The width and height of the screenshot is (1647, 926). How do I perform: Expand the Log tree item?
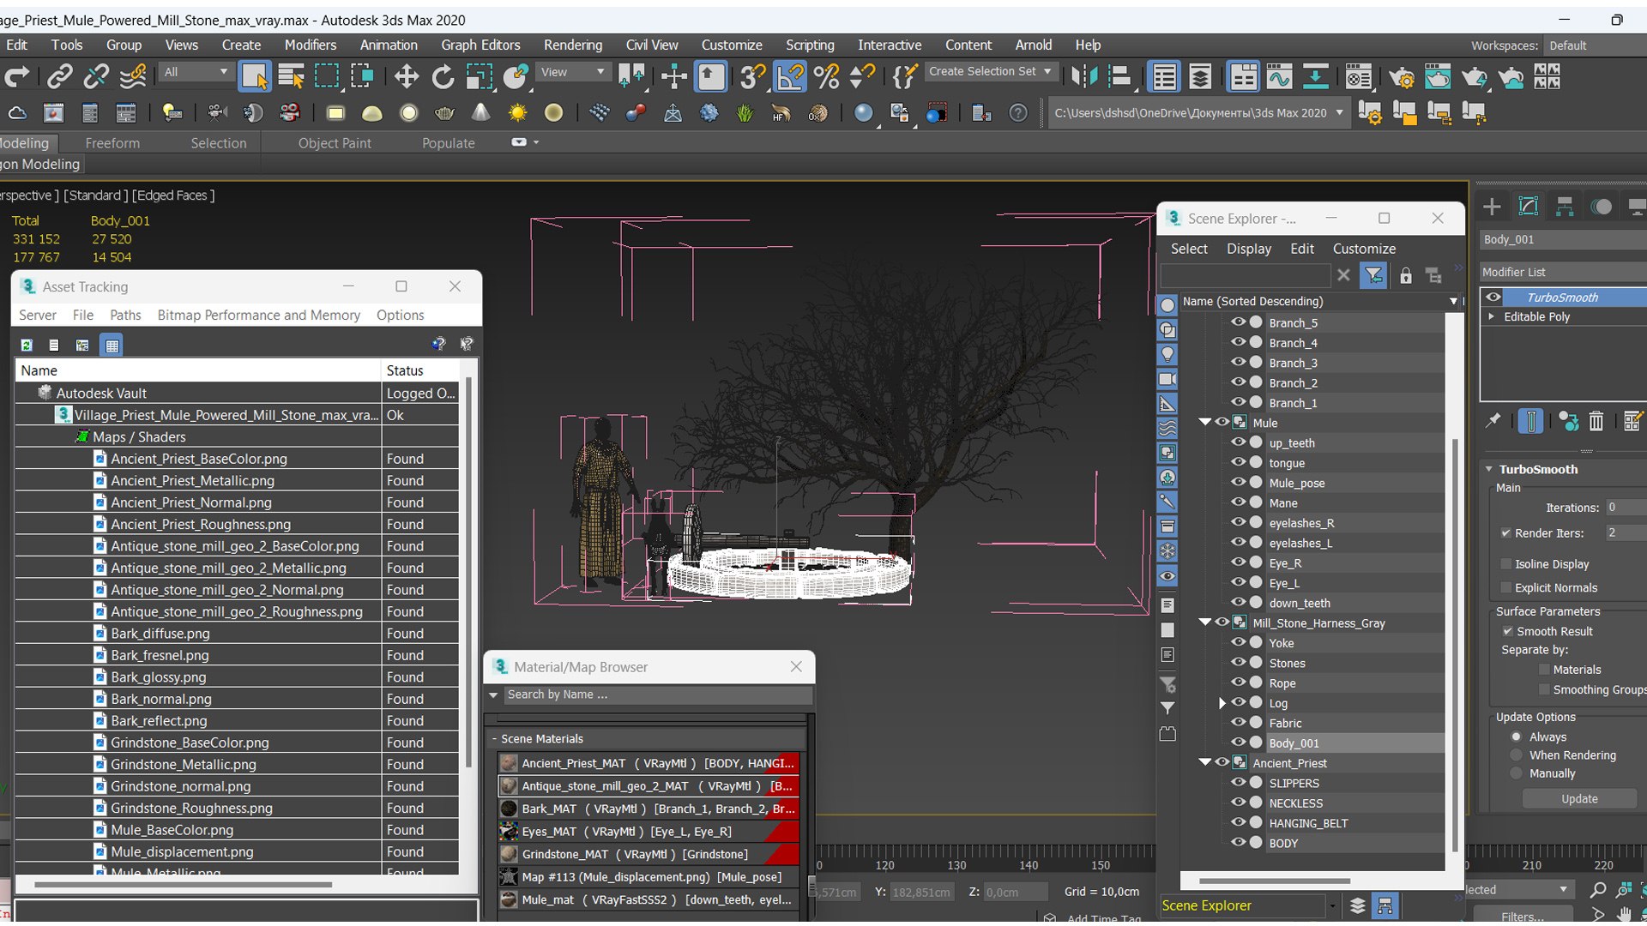tap(1222, 703)
